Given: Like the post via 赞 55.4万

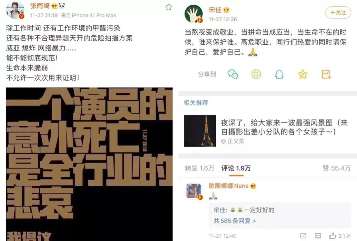Looking at the screenshot, I should click(x=337, y=168).
